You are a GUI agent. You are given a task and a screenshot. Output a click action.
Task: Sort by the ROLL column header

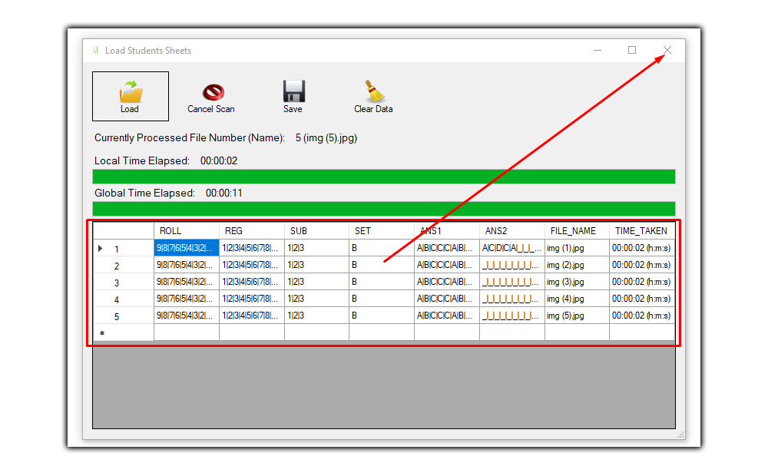click(x=187, y=231)
